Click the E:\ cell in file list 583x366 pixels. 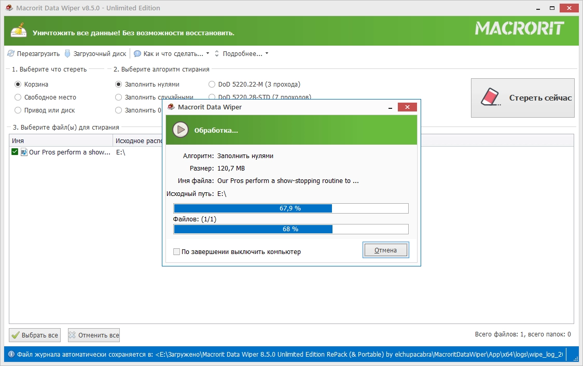(x=120, y=152)
